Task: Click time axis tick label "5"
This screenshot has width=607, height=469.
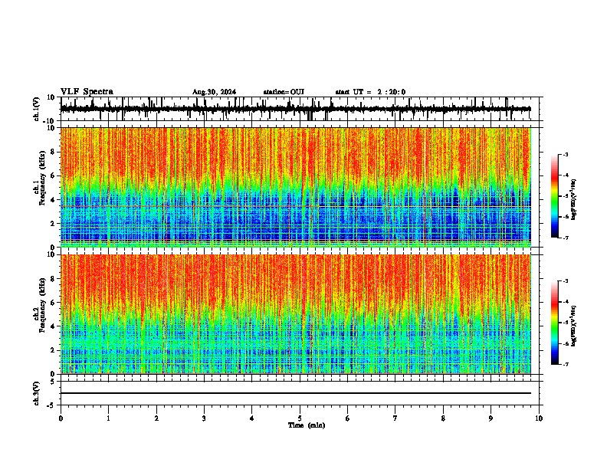Action: pos(300,418)
